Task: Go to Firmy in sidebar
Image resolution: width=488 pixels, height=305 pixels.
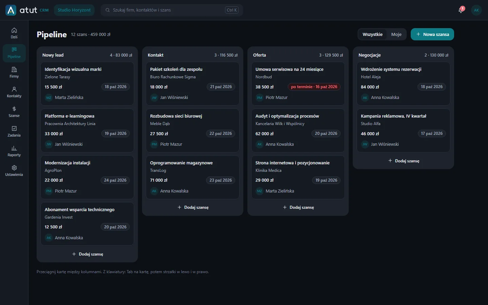Action: click(x=14, y=73)
